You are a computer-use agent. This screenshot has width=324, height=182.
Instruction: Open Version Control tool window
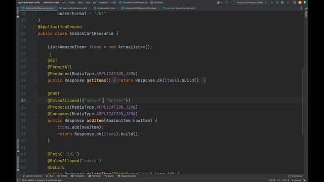(x=32, y=176)
